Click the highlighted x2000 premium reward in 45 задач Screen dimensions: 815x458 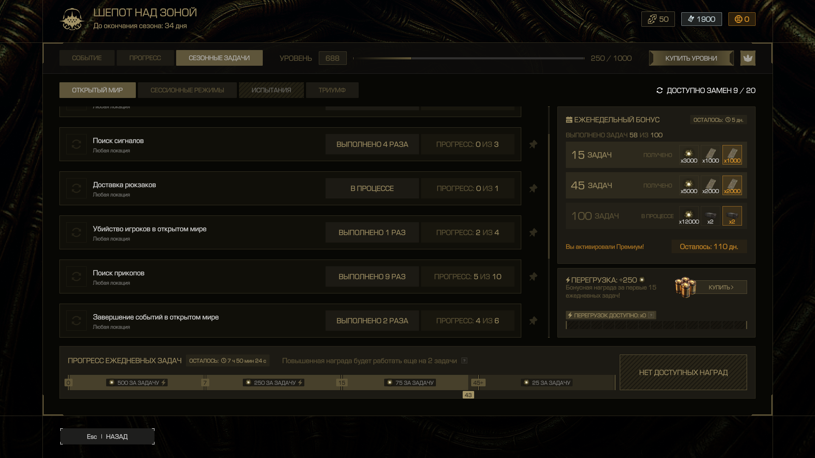[732, 185]
